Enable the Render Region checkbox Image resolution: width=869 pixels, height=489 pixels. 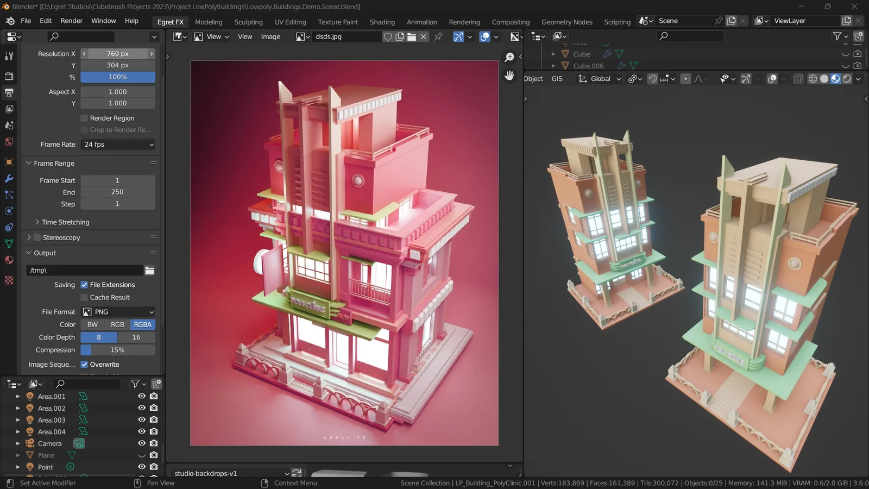(85, 118)
